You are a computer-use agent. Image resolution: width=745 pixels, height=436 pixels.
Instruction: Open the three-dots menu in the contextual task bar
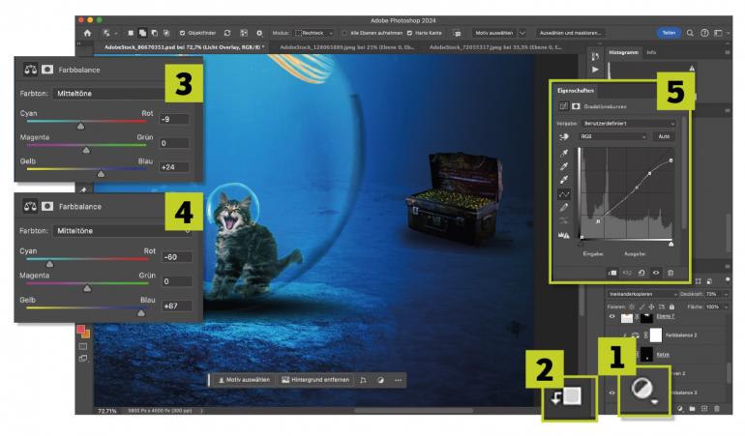click(x=399, y=380)
